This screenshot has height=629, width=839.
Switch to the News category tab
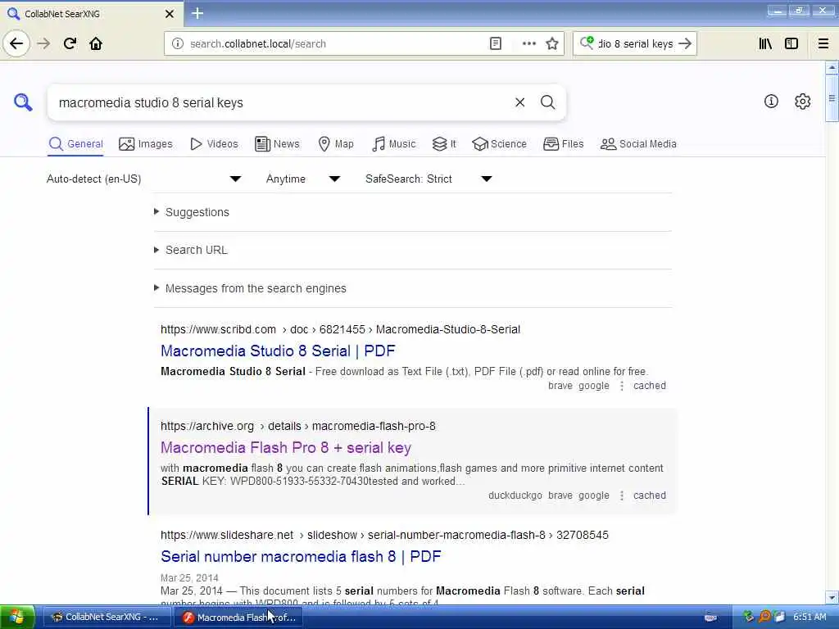click(x=277, y=144)
